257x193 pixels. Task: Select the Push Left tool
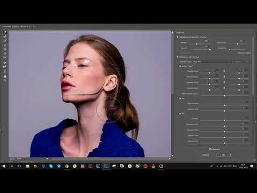(x=5, y=58)
